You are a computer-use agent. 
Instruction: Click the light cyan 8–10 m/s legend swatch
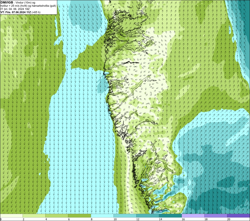102,216
